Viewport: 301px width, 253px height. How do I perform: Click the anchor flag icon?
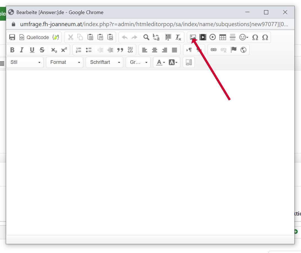[233, 50]
